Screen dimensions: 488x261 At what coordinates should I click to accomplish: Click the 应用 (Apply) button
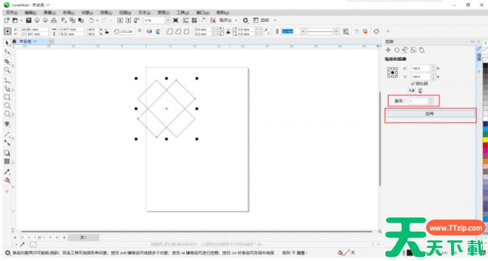(x=430, y=113)
